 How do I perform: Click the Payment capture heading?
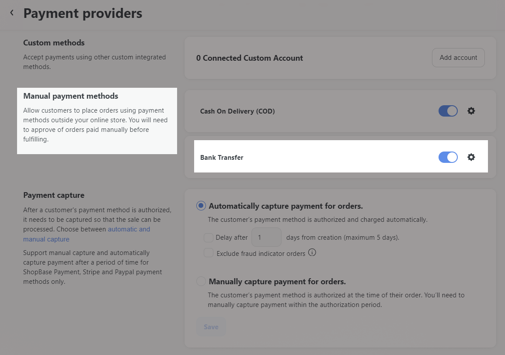[54, 195]
